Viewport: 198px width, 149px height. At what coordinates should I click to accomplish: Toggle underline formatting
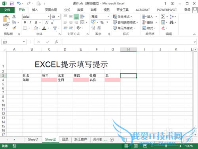[x=36, y=22]
